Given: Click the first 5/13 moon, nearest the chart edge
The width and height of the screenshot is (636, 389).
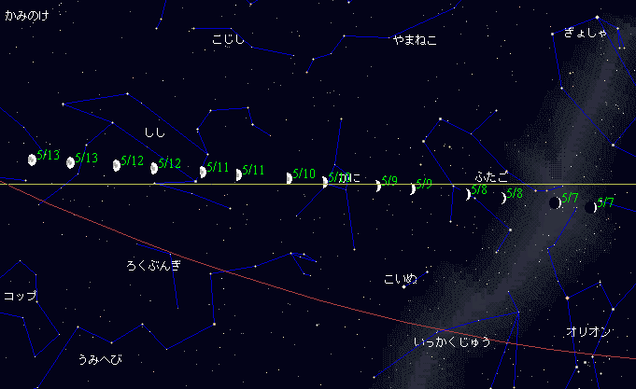Looking at the screenshot, I should coord(32,160).
